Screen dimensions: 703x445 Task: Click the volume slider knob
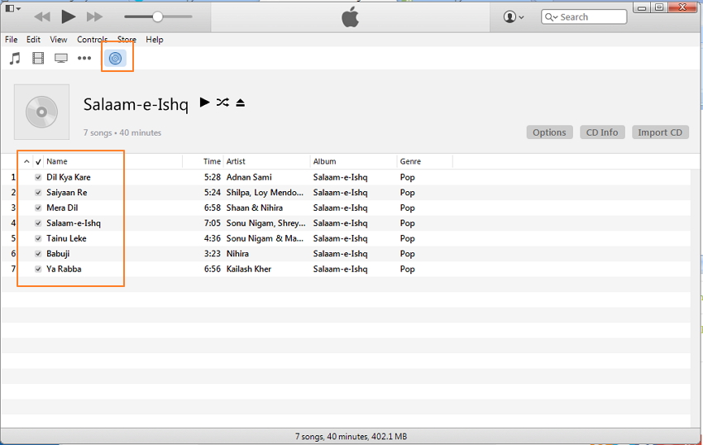[157, 17]
